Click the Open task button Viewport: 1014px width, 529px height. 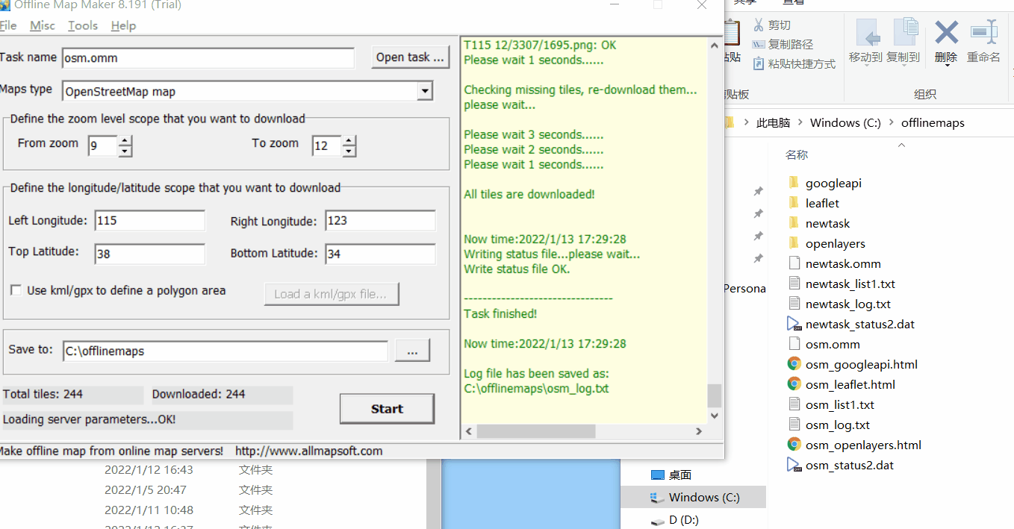pos(410,57)
